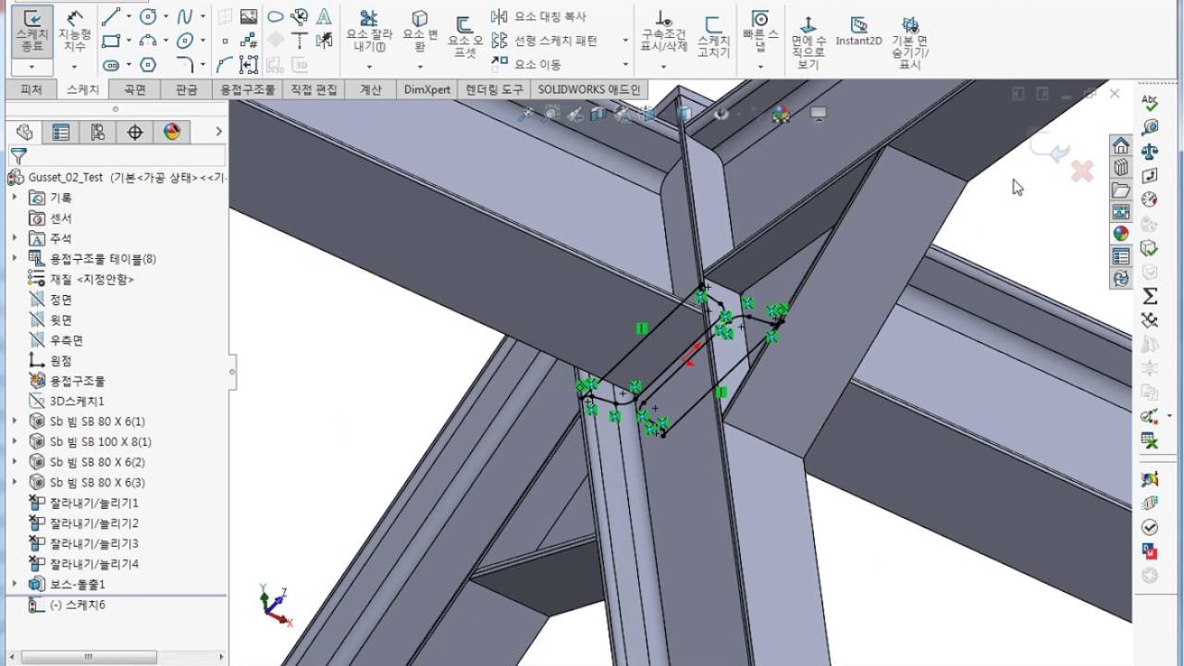Click Move Entities (요소 이동)
The width and height of the screenshot is (1184, 666).
[x=525, y=65]
